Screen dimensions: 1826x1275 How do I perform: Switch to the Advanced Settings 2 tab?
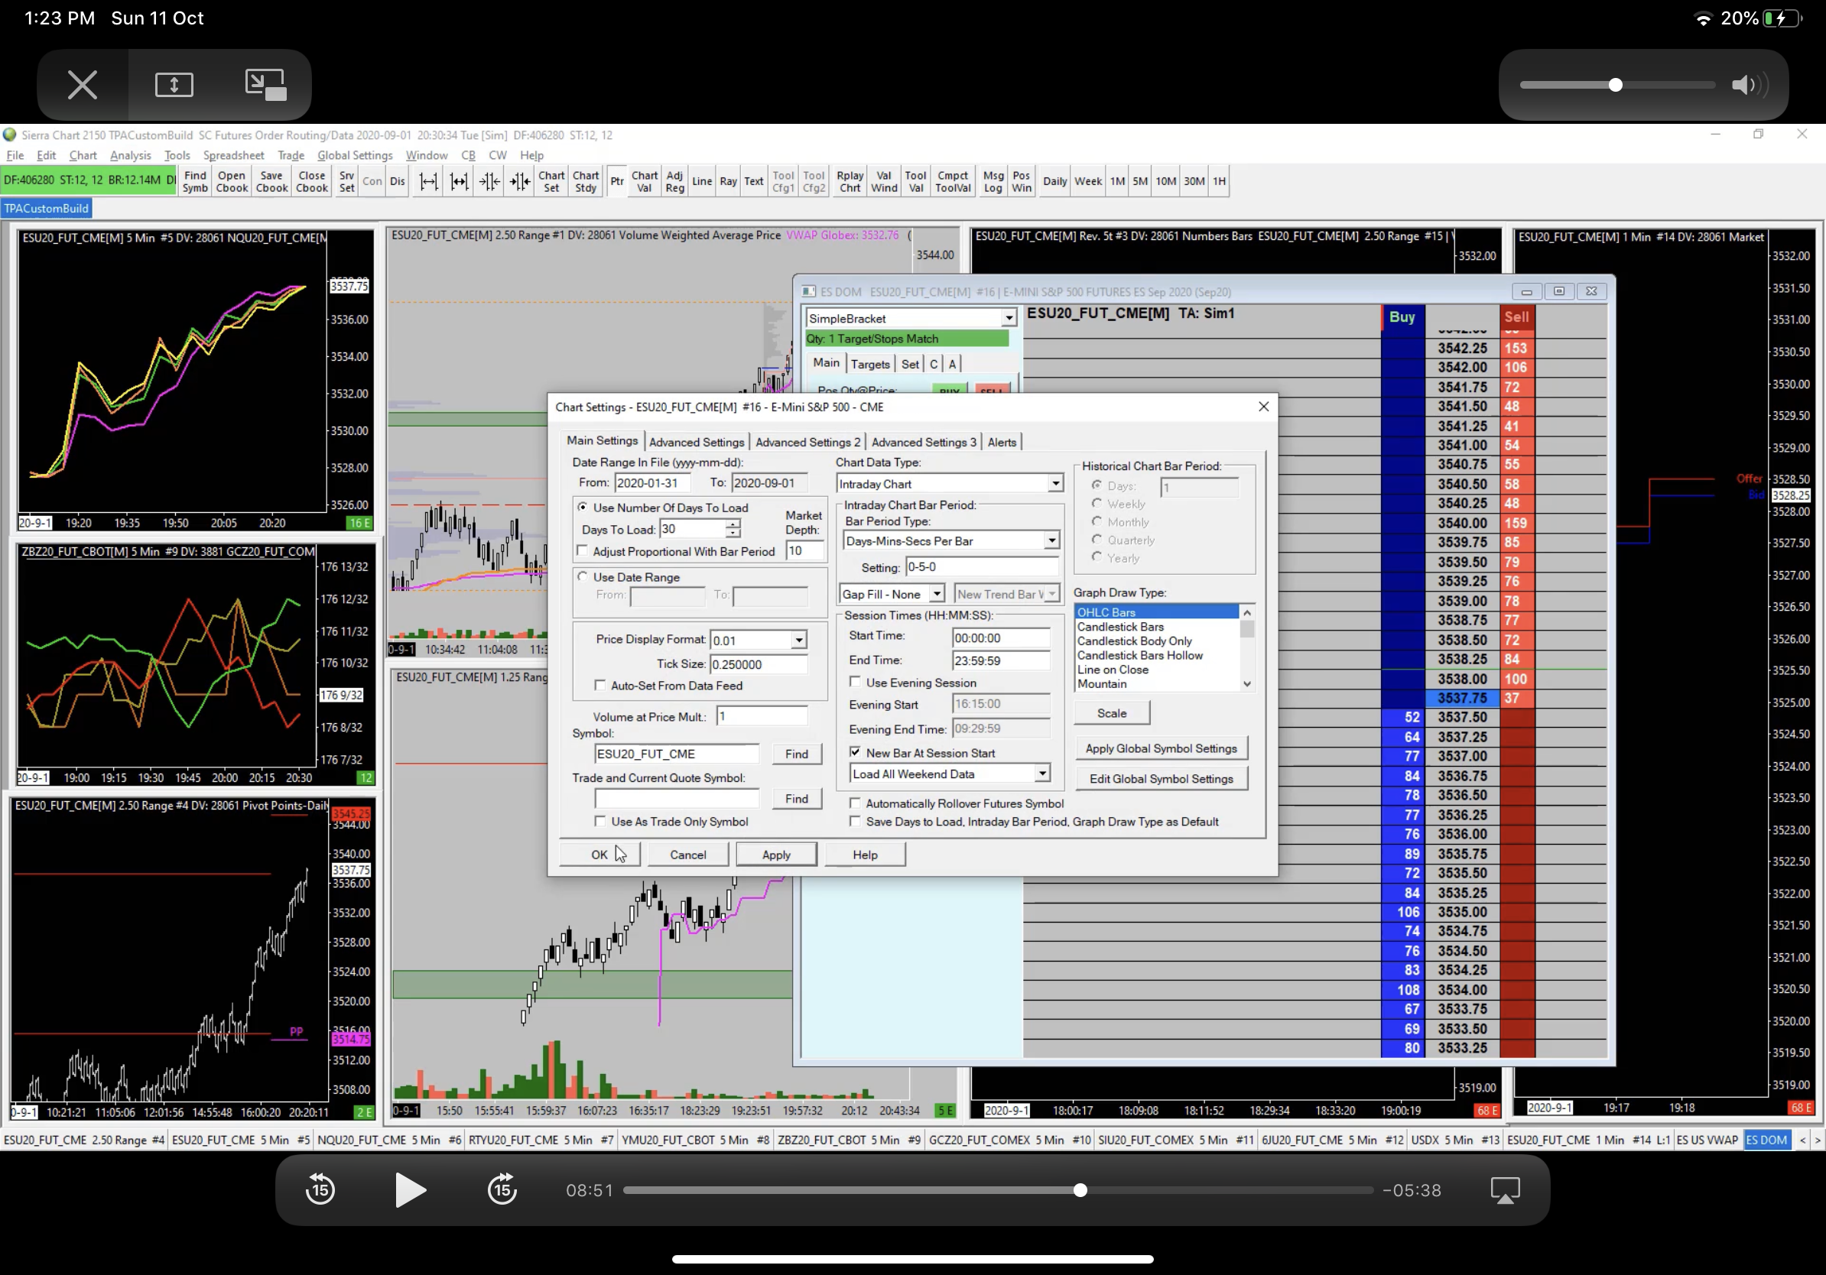click(807, 442)
